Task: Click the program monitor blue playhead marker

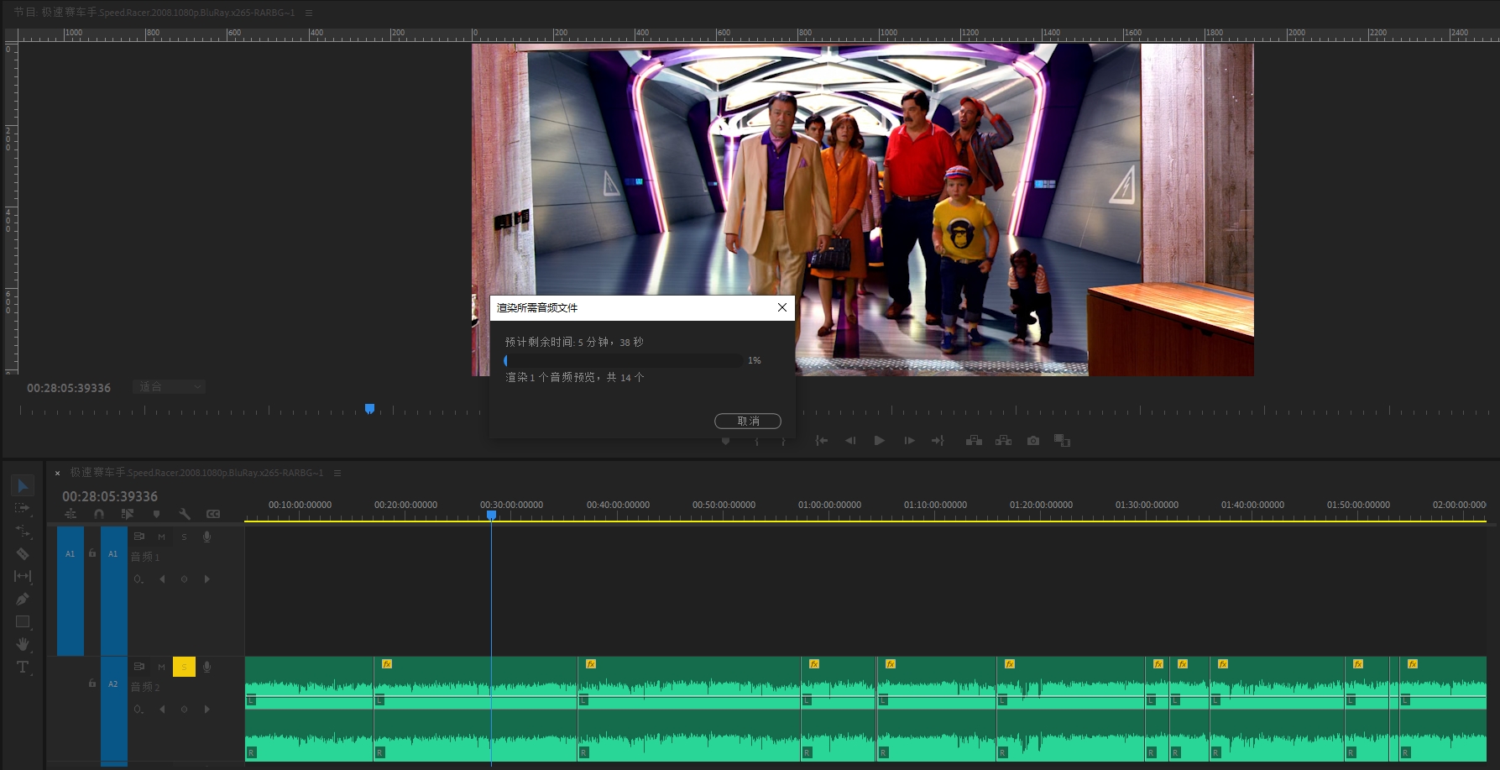Action: click(x=369, y=409)
